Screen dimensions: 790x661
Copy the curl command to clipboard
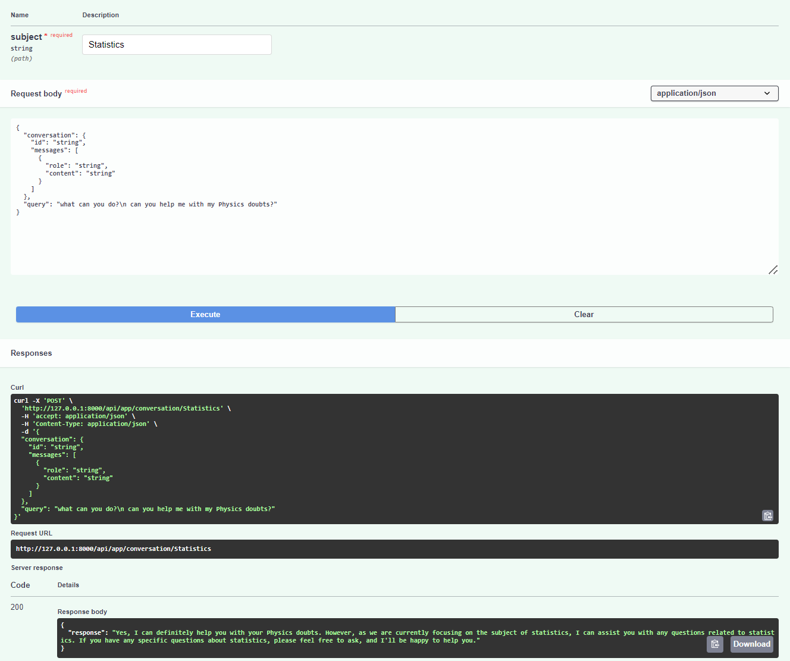click(x=768, y=516)
